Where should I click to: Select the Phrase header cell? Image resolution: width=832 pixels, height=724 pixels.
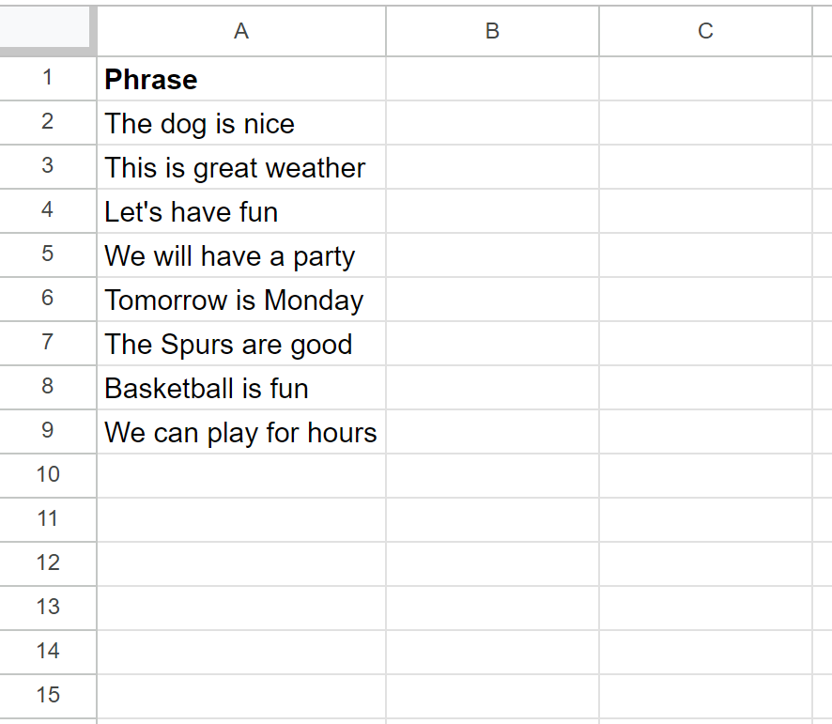click(x=241, y=79)
